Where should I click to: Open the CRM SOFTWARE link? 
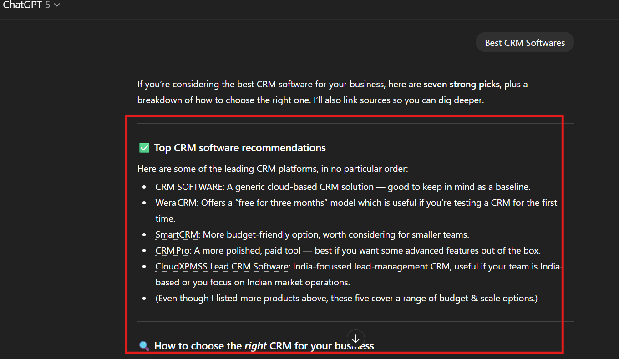(x=189, y=187)
